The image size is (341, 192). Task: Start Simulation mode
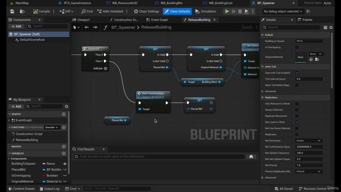click(206, 11)
